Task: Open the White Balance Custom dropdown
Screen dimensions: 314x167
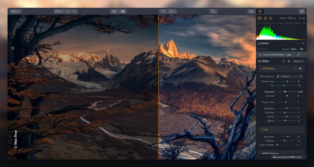Action: [x=291, y=77]
